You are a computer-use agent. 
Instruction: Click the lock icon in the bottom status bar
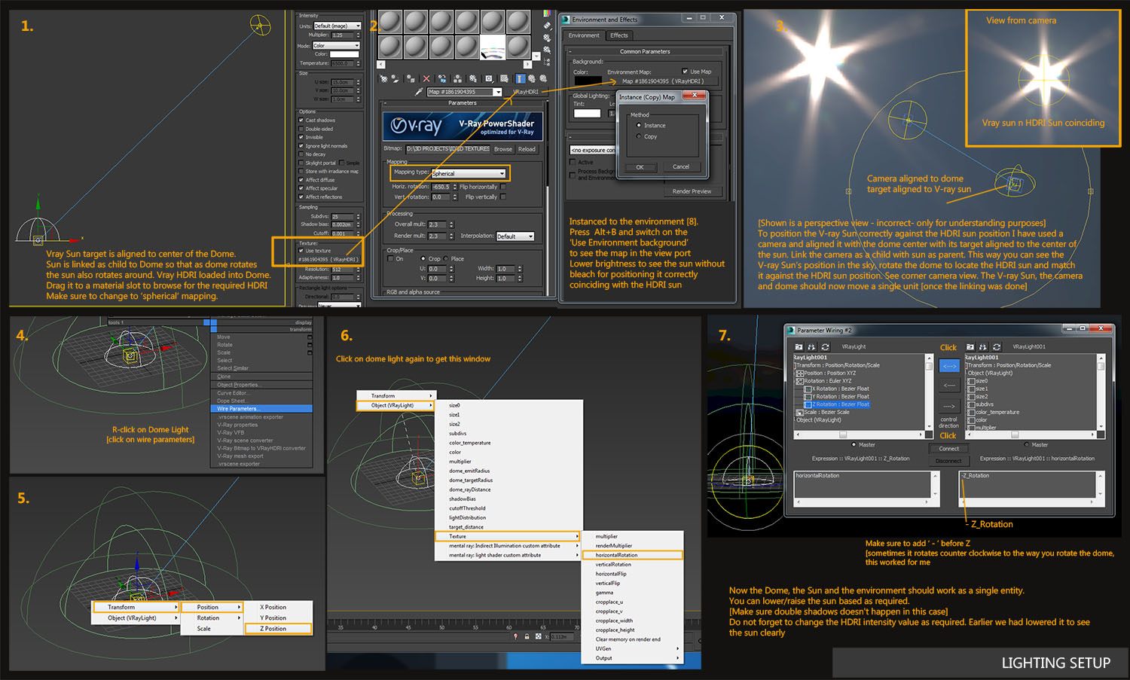click(x=527, y=636)
